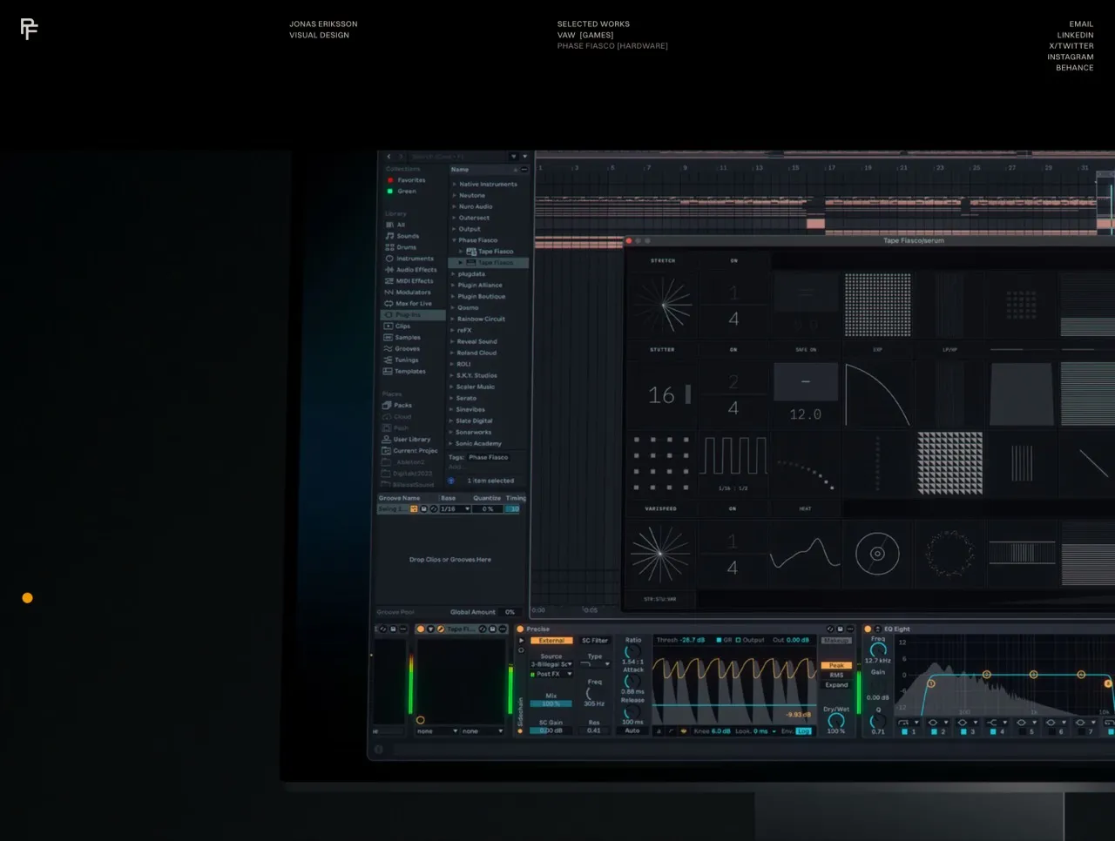Click the PF logo in the header
This screenshot has height=841, width=1115.
29,30
